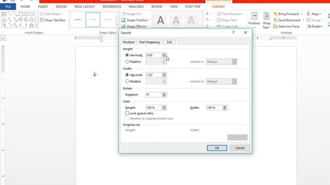Select the straight line shape
This screenshot has width=330, height=185.
coord(10,14)
